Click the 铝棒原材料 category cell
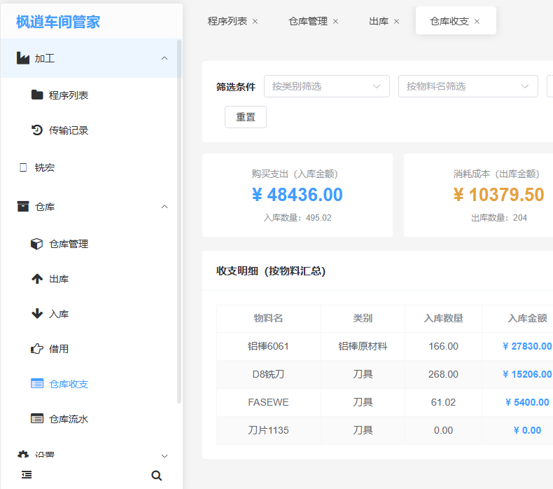Viewport: 553px width, 489px height. [363, 346]
